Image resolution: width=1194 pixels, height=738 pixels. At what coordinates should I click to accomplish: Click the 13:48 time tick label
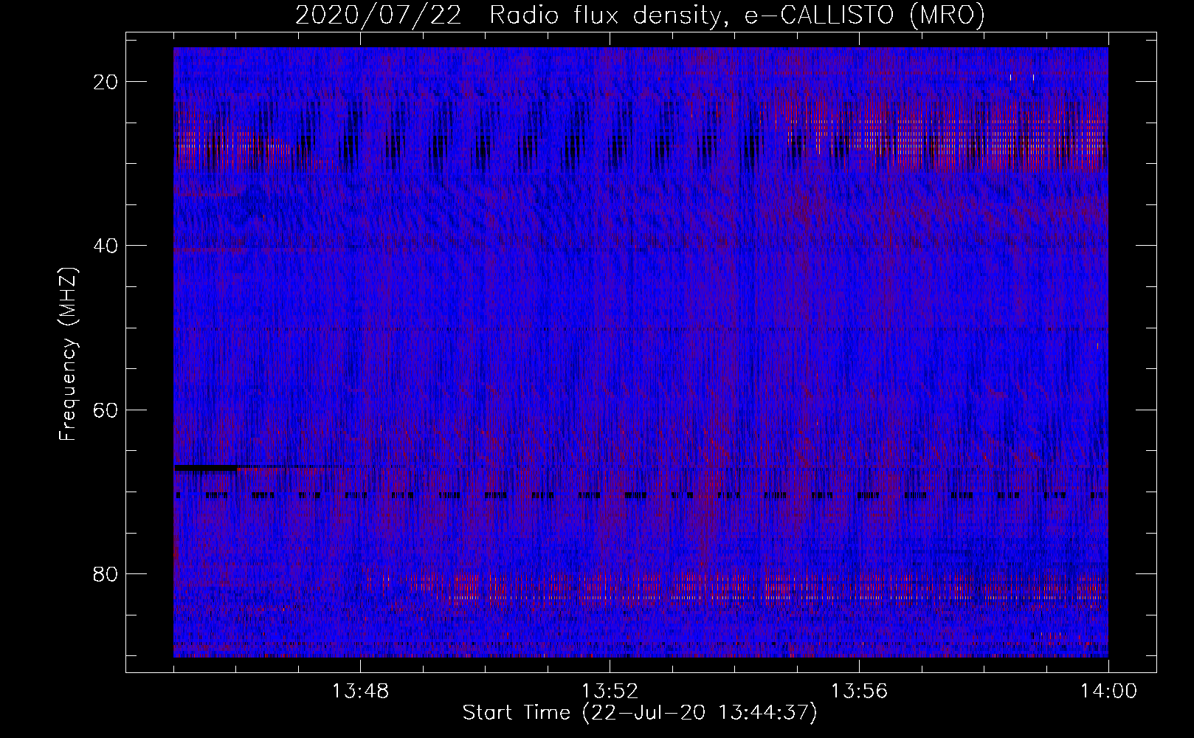pyautogui.click(x=360, y=692)
